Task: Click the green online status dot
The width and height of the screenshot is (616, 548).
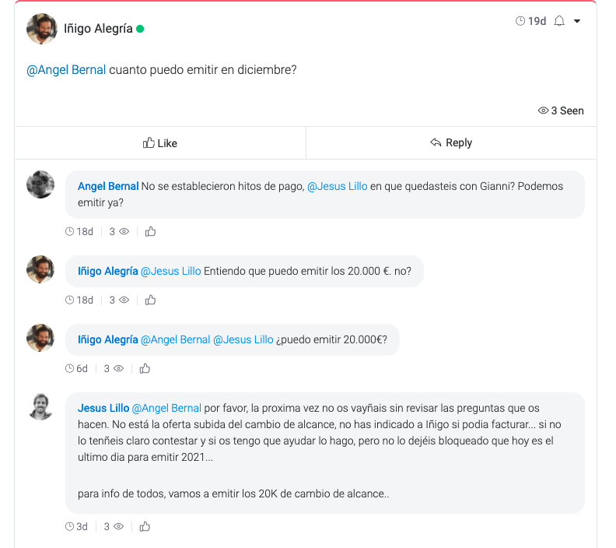Action: (x=140, y=29)
